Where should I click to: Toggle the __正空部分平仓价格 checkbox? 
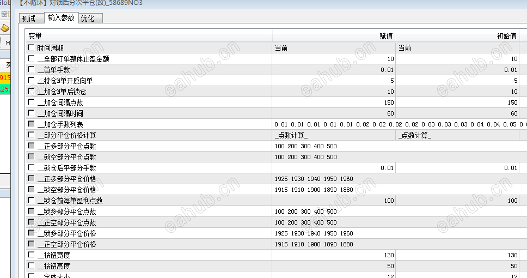[31, 244]
